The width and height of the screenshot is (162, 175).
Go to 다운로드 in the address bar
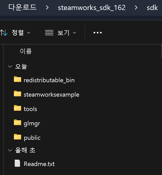(22, 7)
